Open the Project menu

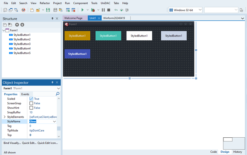tap(58, 3)
